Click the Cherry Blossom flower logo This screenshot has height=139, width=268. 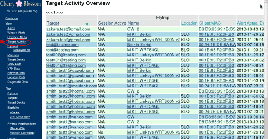pyautogui.click(x=19, y=4)
